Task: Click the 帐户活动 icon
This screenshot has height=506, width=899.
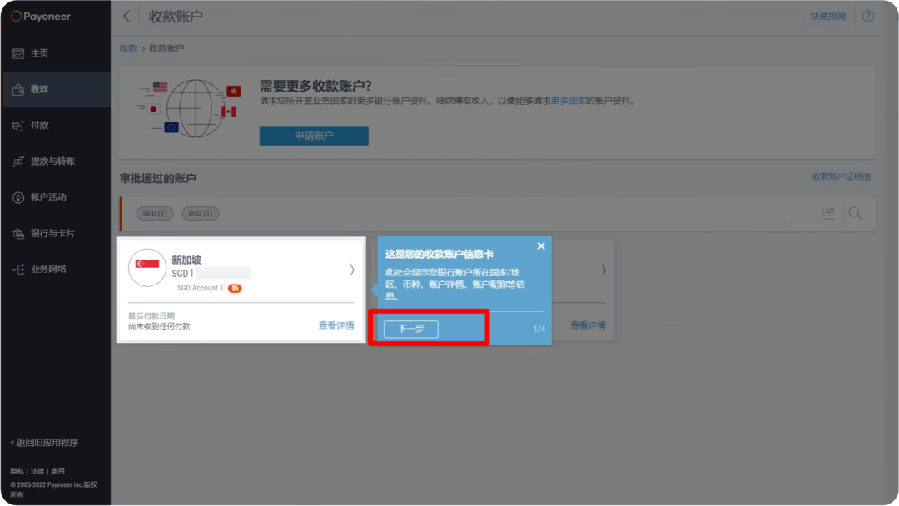Action: click(x=18, y=198)
